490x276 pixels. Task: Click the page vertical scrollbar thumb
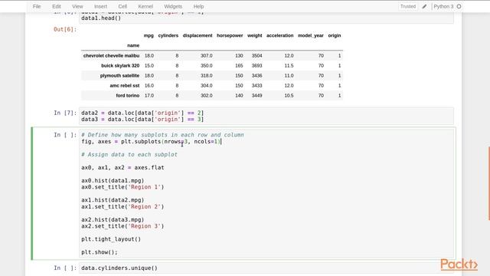click(x=488, y=183)
